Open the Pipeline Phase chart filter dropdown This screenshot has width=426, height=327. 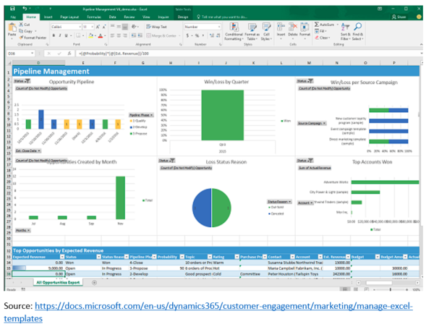point(141,115)
